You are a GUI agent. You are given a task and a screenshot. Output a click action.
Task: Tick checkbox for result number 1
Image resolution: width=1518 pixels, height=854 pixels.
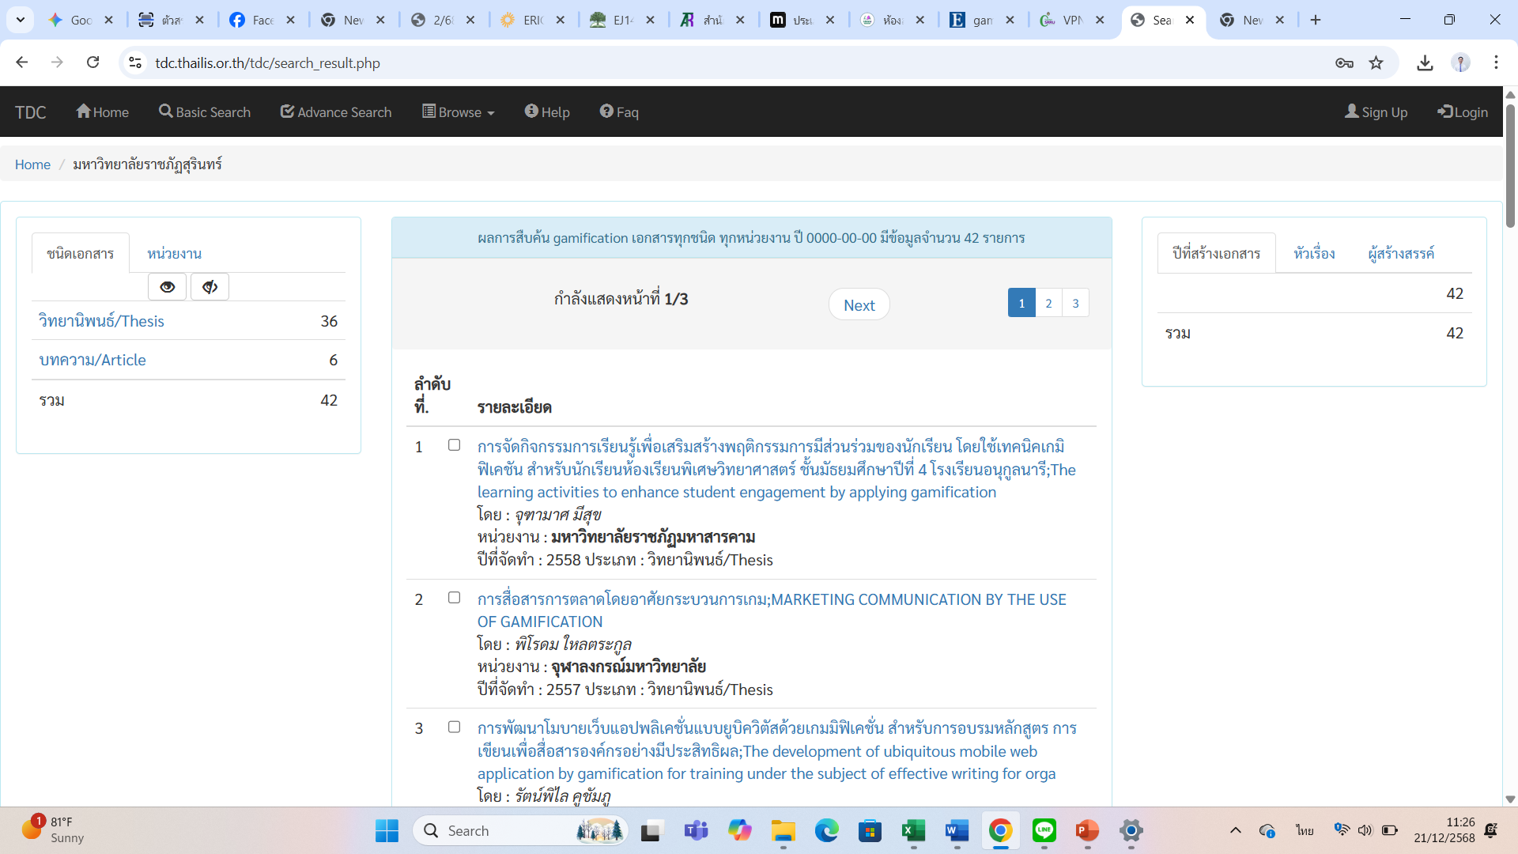tap(454, 445)
